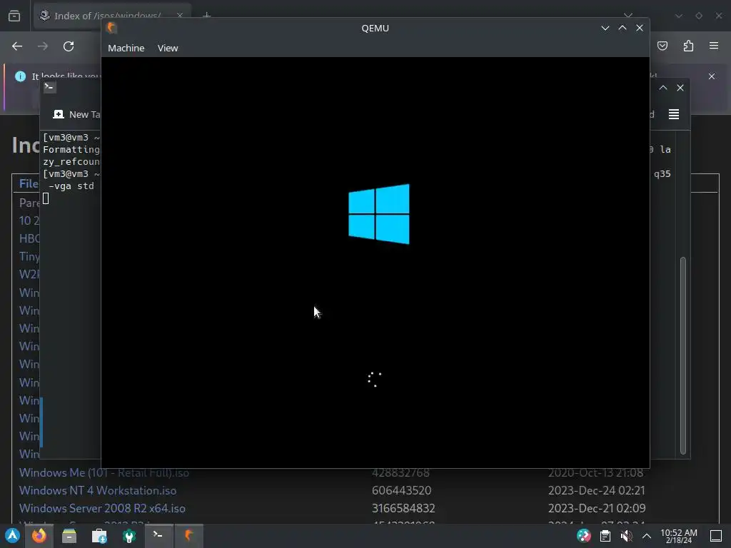The image size is (731, 548).
Task: Launch Firefox from the taskbar
Action: [x=39, y=536]
